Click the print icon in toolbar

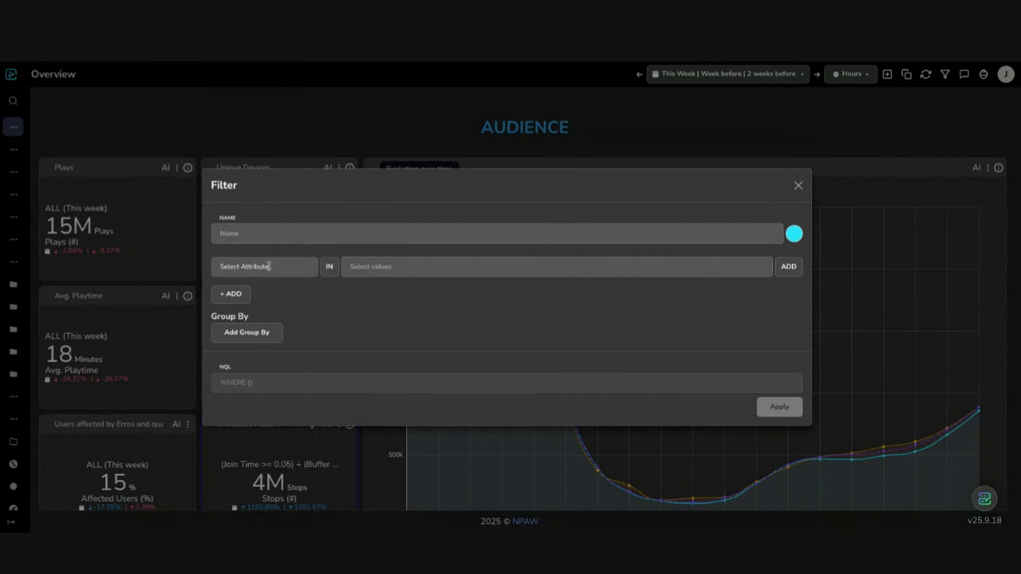(x=984, y=74)
